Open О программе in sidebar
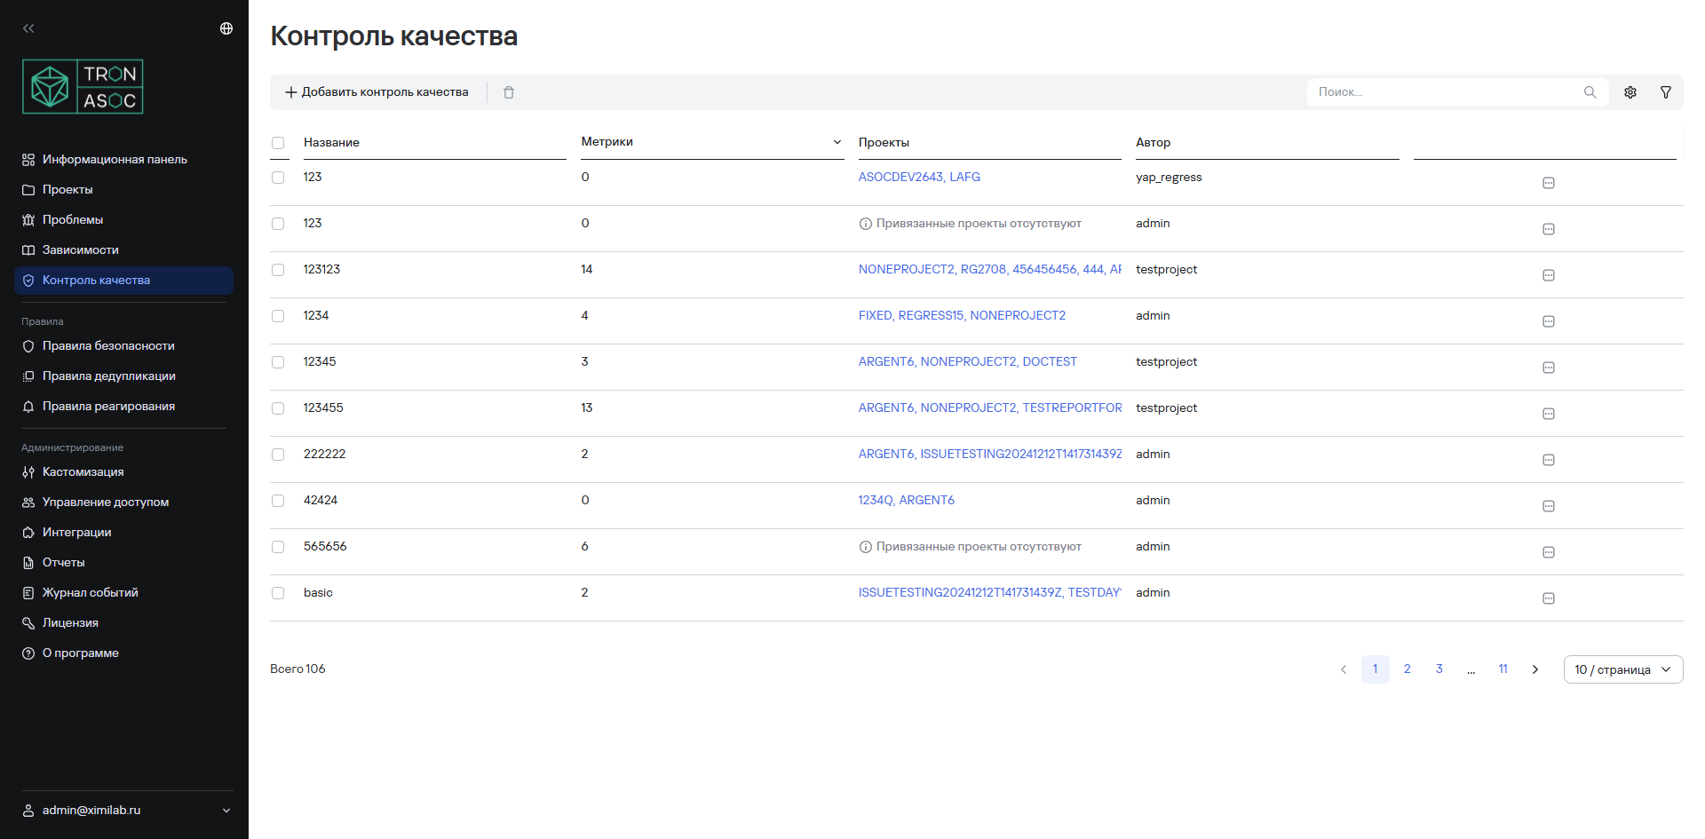 123,653
